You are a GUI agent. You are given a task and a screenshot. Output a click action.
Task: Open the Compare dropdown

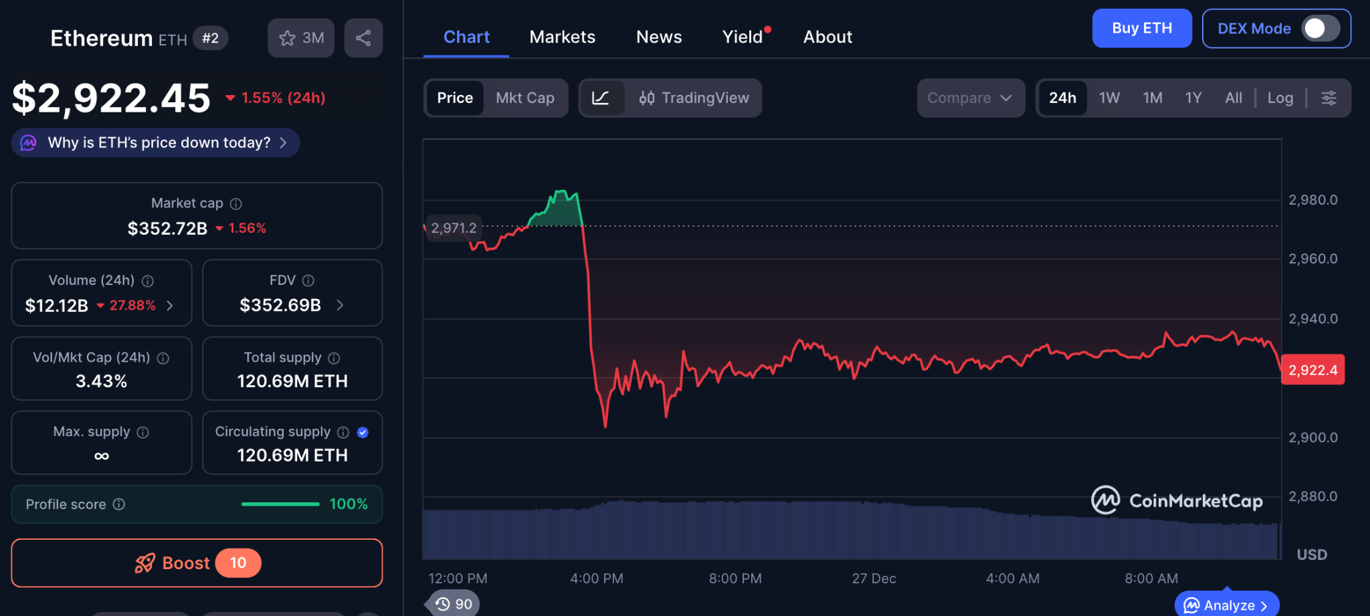[x=970, y=98]
